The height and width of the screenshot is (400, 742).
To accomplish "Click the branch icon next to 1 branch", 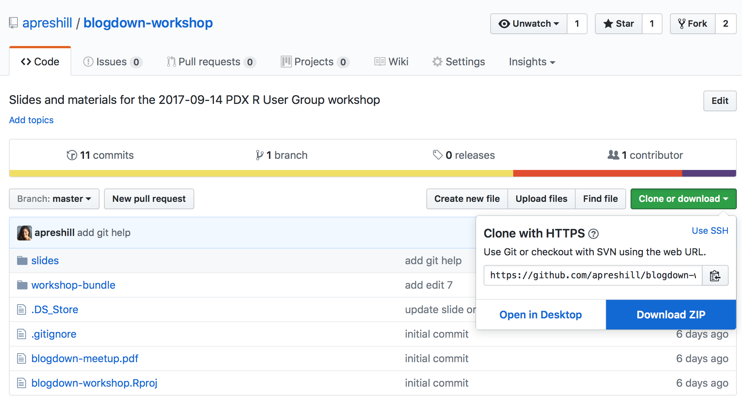I will point(260,155).
